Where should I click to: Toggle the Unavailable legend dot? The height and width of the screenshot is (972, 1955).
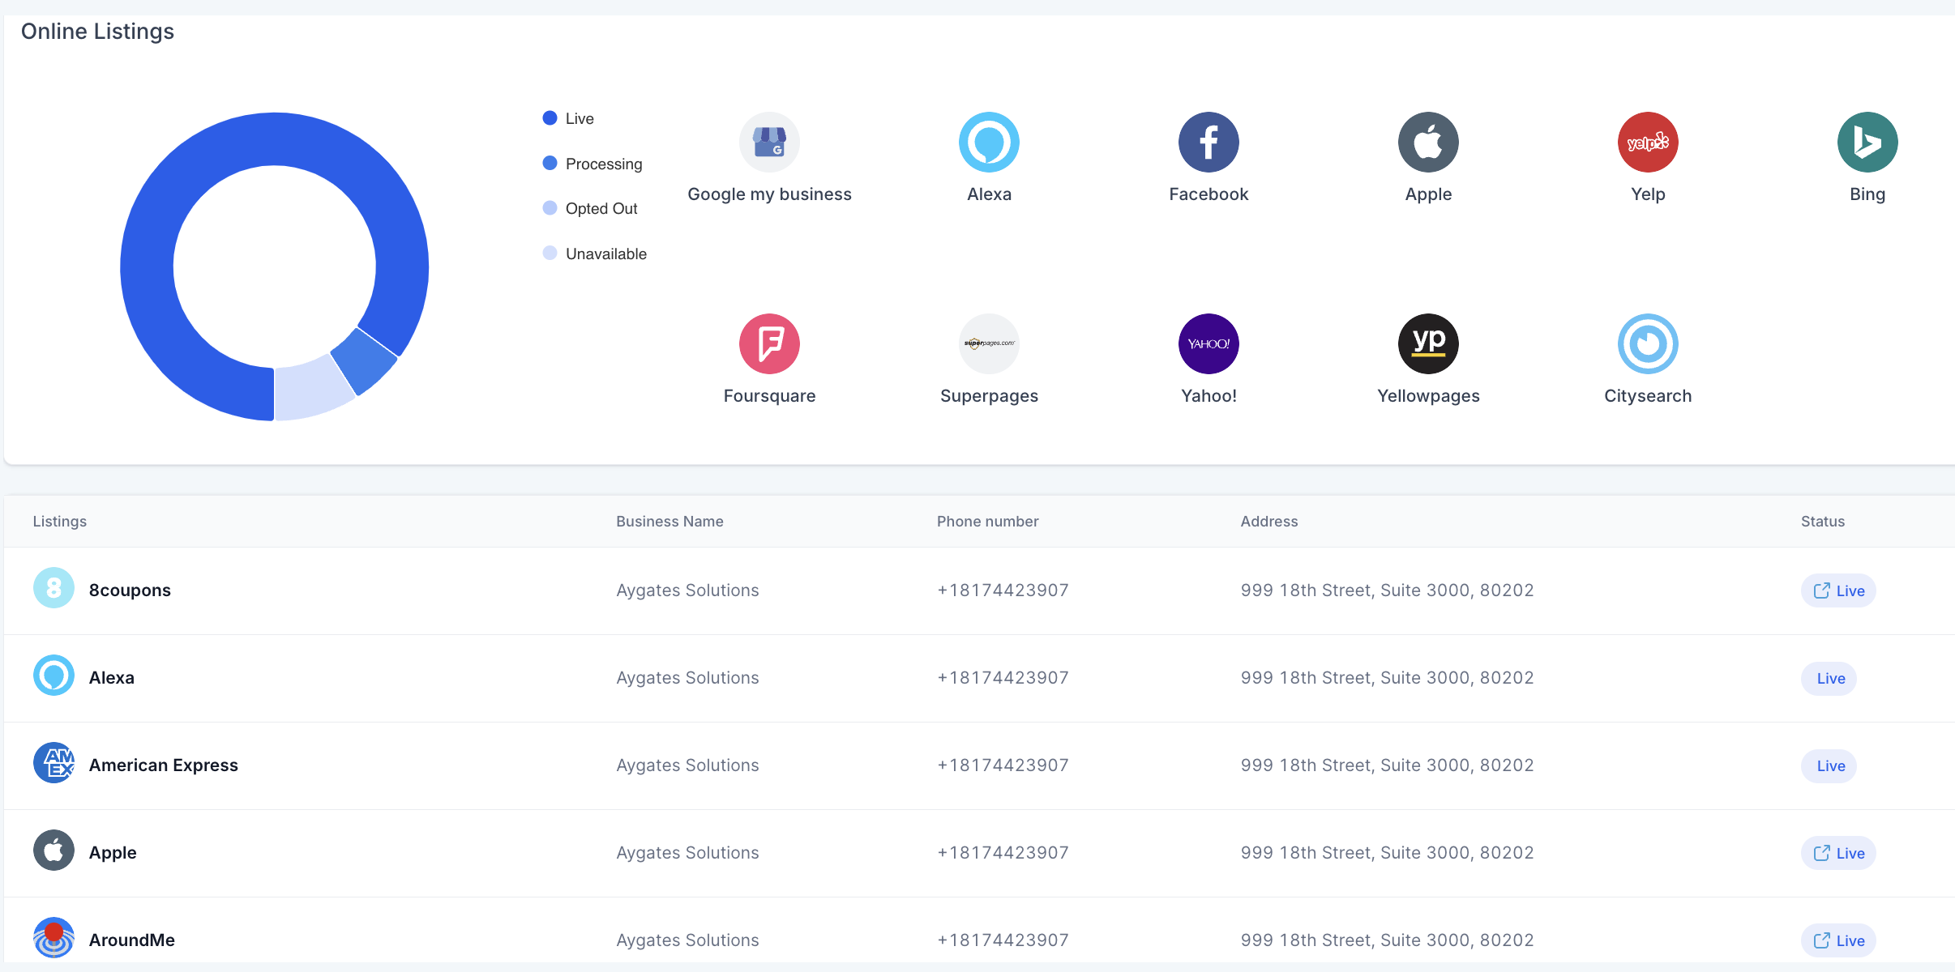(550, 253)
